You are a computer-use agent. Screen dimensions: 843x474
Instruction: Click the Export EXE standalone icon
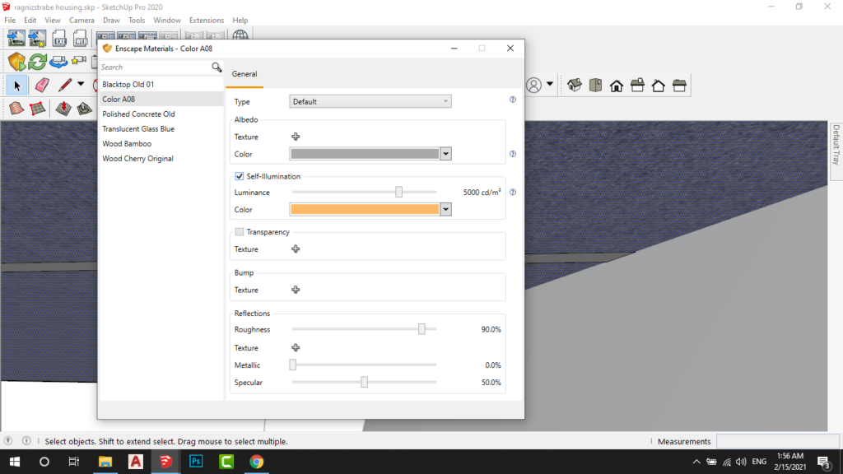59,38
